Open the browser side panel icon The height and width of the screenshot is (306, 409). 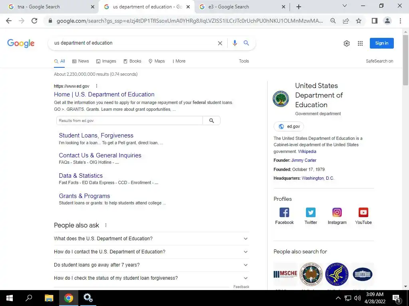(x=375, y=21)
